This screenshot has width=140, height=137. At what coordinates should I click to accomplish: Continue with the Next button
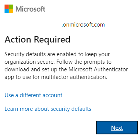(117, 128)
